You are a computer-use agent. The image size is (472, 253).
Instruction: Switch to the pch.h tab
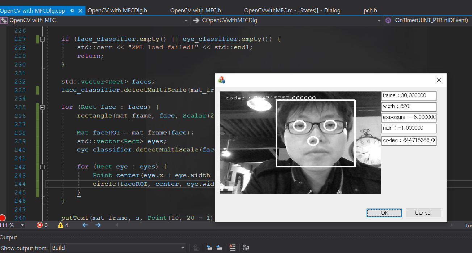click(370, 10)
